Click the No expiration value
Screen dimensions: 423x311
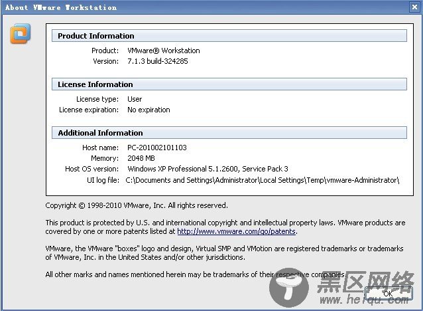click(149, 110)
